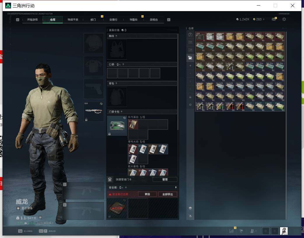Select the first item in the warehouse grid
The width and height of the screenshot is (304, 238).
pos(200,37)
